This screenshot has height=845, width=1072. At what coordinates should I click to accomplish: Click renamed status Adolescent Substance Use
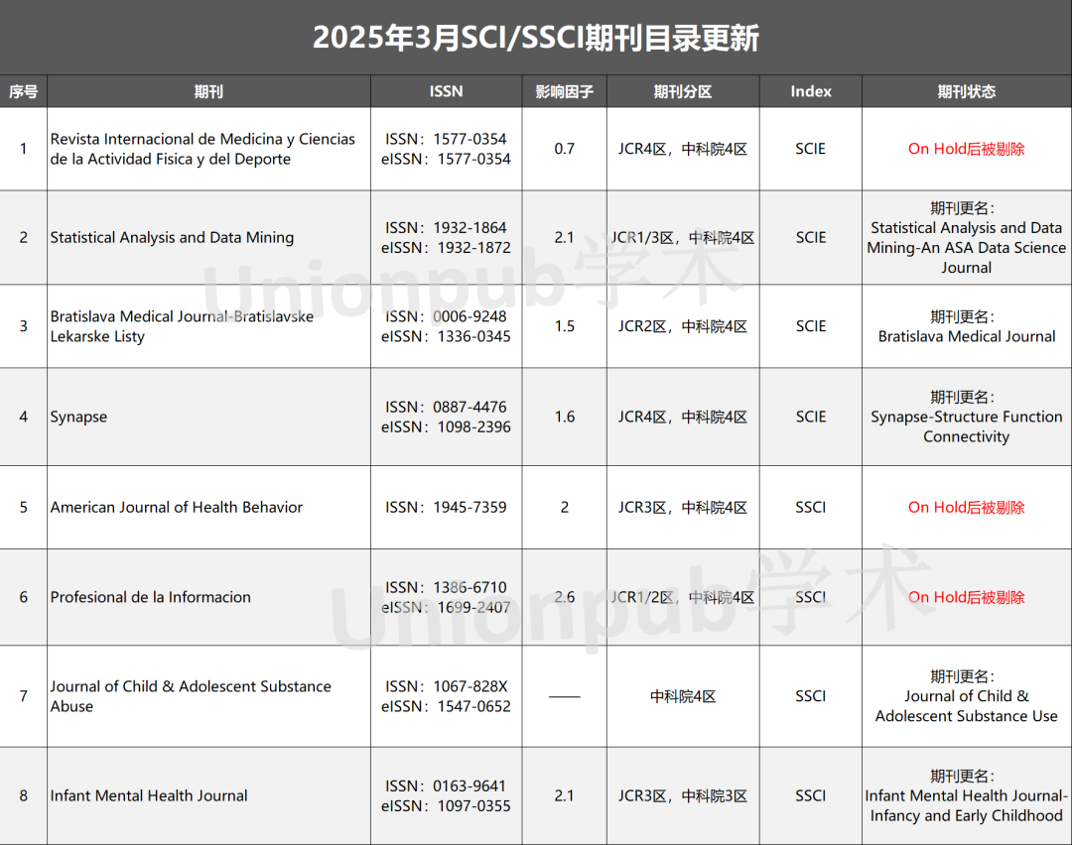967,696
